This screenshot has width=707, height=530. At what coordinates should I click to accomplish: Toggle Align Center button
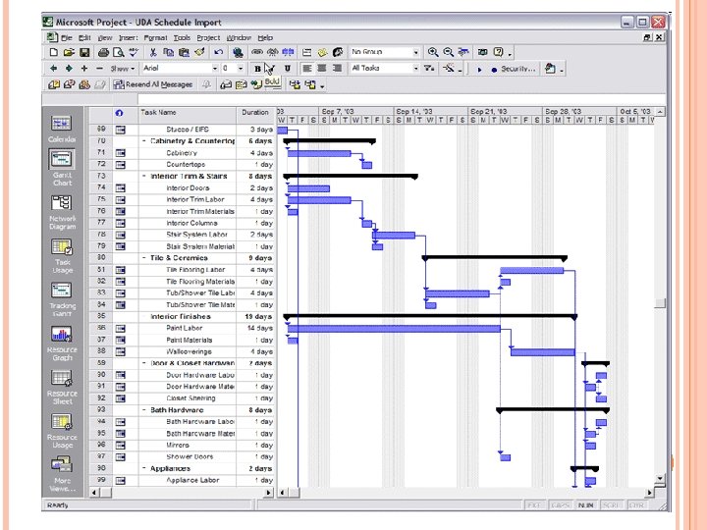tap(322, 69)
